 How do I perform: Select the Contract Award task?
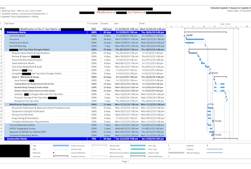pos(17,36)
